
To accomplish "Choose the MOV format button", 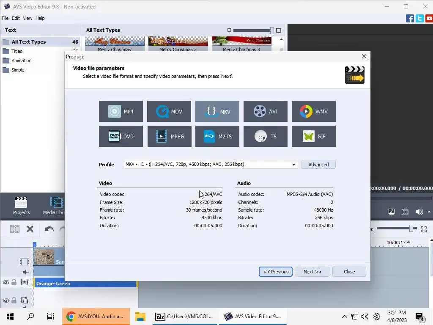I will 169,111.
